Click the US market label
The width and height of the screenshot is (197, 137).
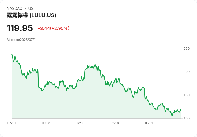point(31,9)
